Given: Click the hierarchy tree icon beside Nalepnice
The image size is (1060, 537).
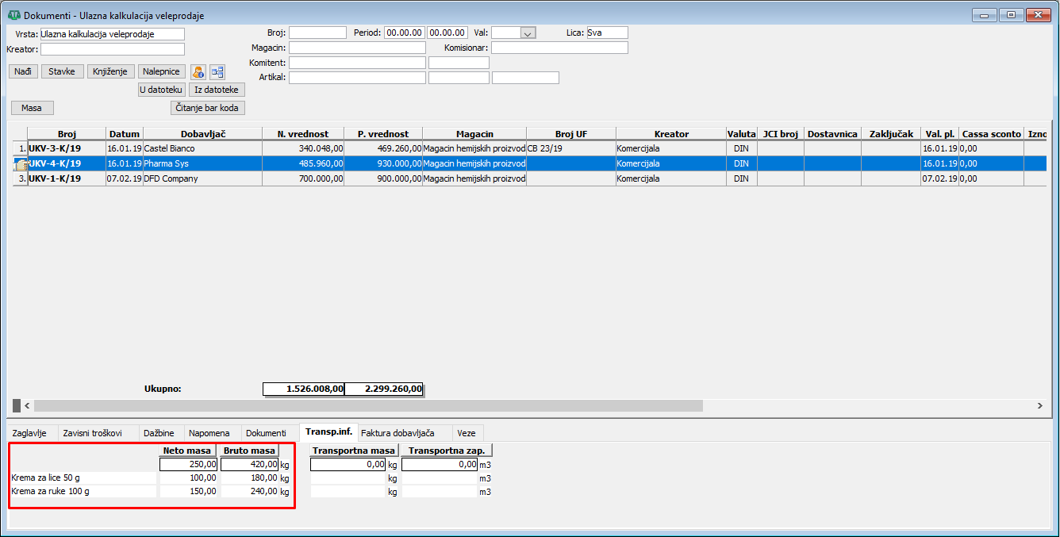Looking at the screenshot, I should 217,72.
